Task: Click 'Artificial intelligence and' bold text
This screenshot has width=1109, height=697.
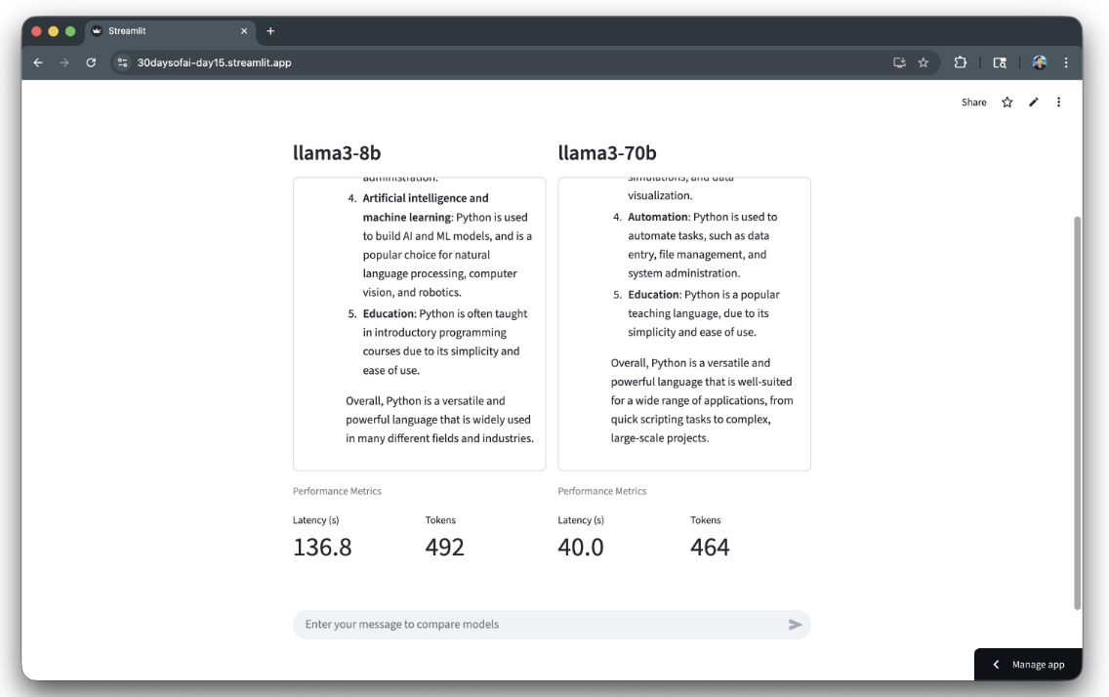Action: [x=425, y=198]
